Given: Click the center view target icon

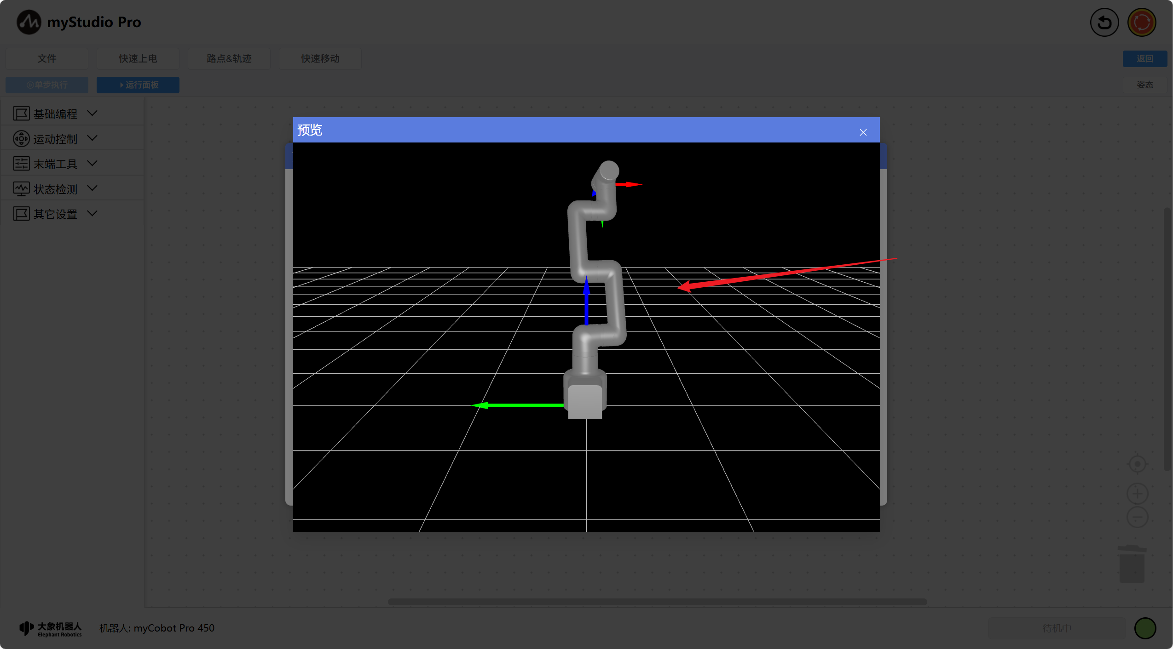Looking at the screenshot, I should coord(1137,464).
